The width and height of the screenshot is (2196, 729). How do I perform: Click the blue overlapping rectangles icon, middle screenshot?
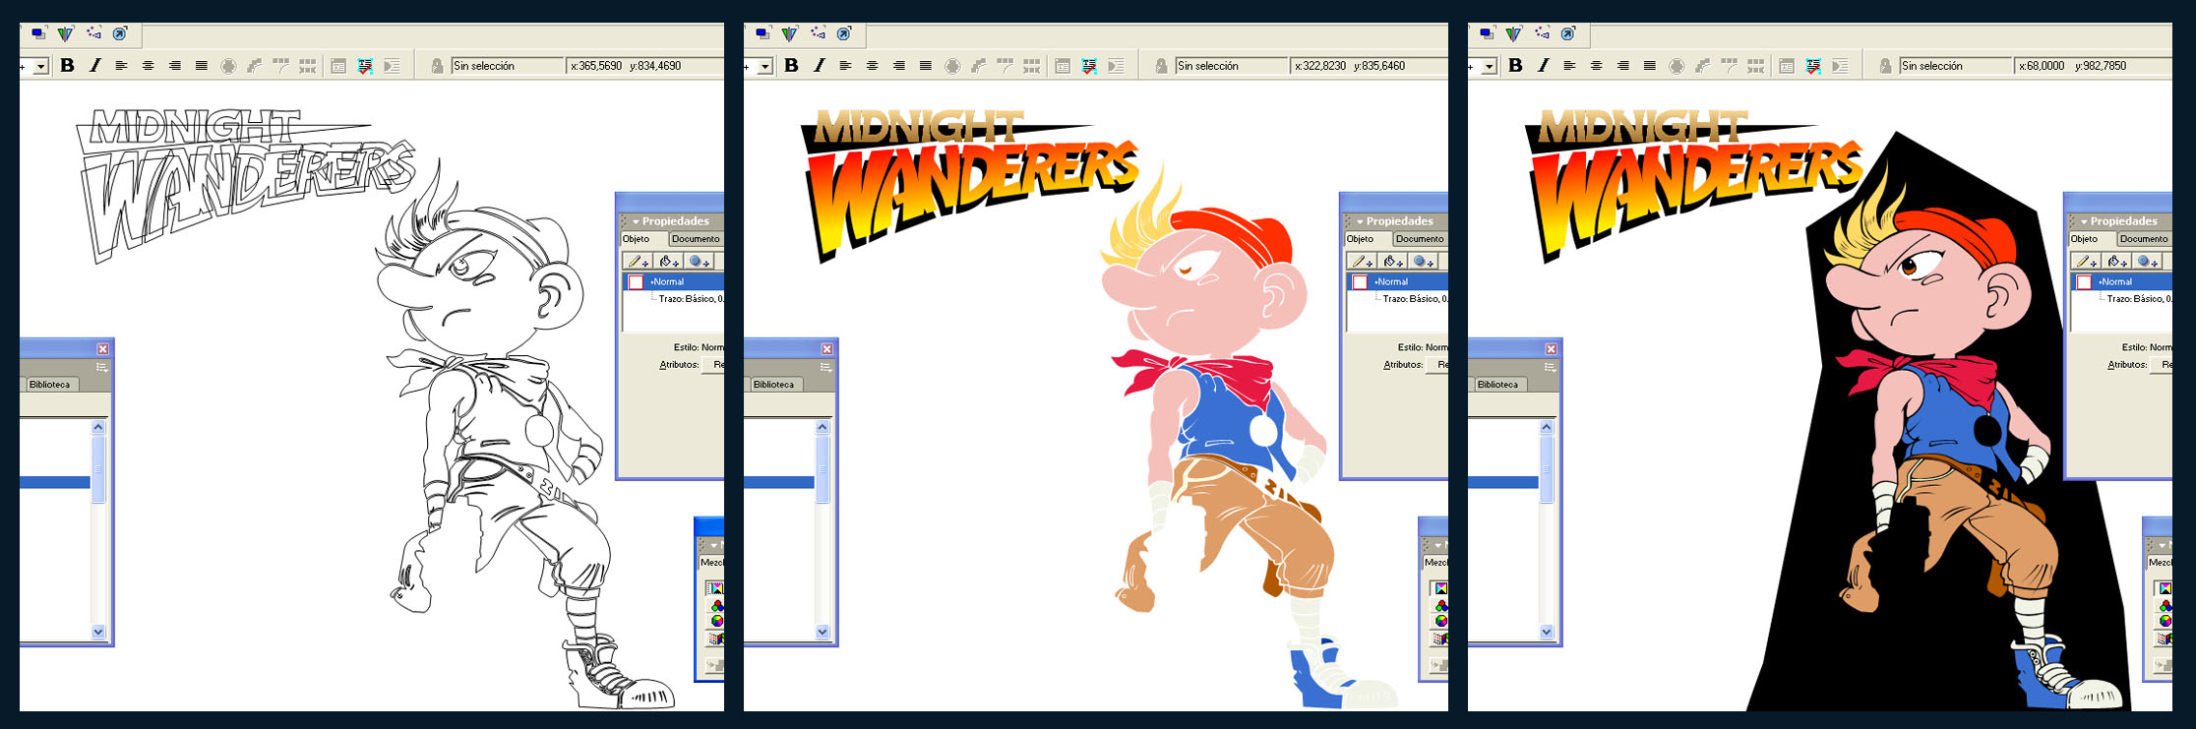tap(762, 33)
